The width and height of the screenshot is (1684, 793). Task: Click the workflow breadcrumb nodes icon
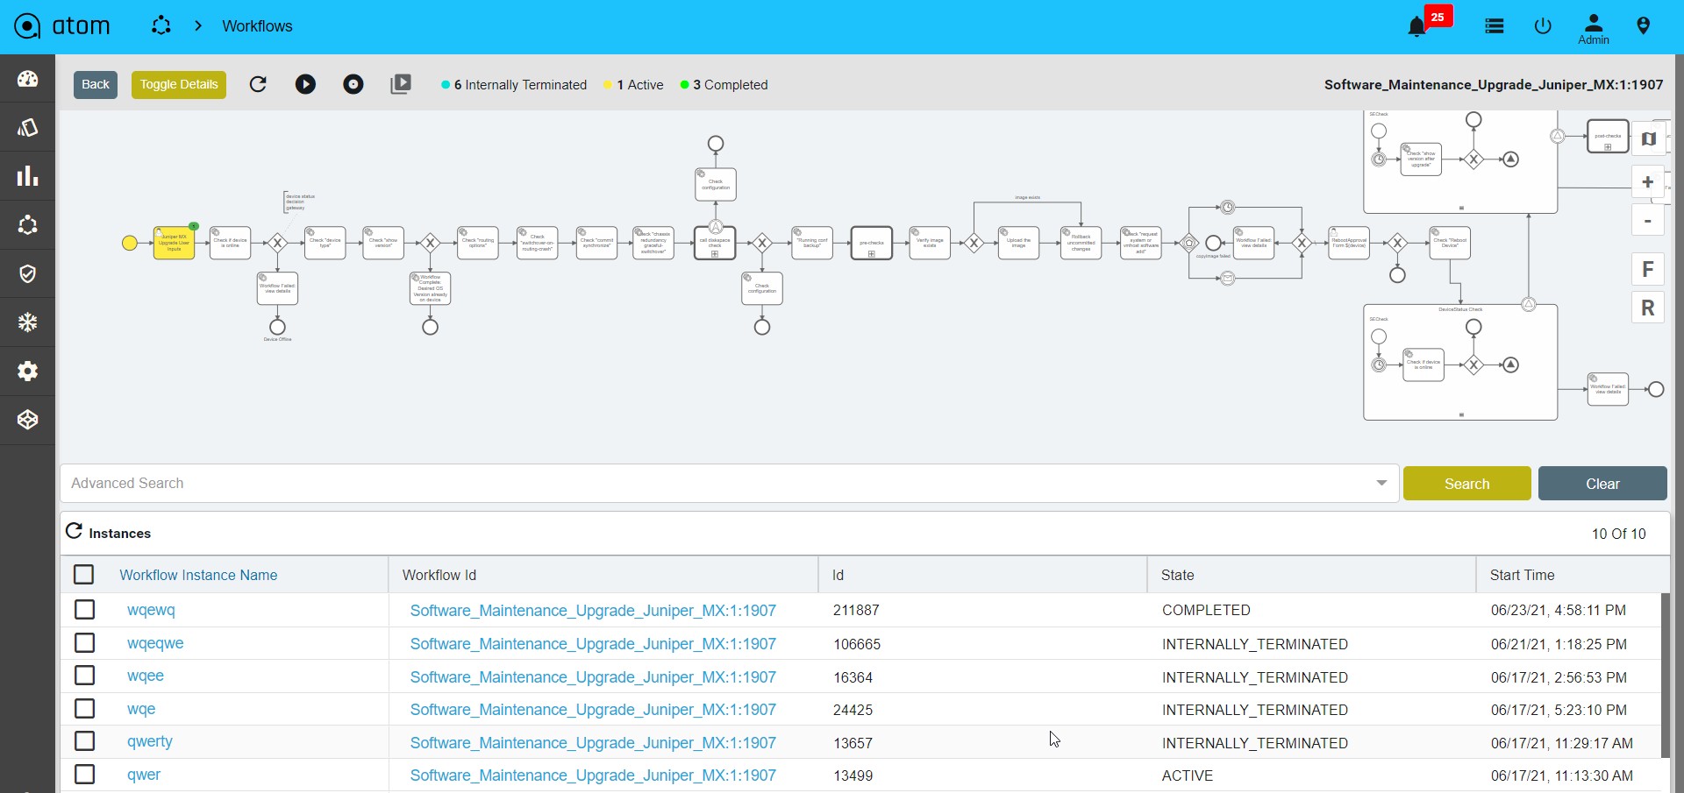161,26
